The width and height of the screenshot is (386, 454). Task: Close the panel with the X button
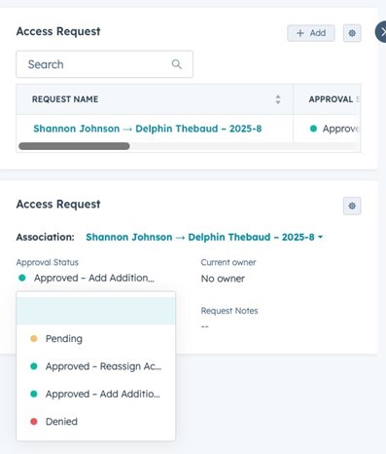coord(382,32)
